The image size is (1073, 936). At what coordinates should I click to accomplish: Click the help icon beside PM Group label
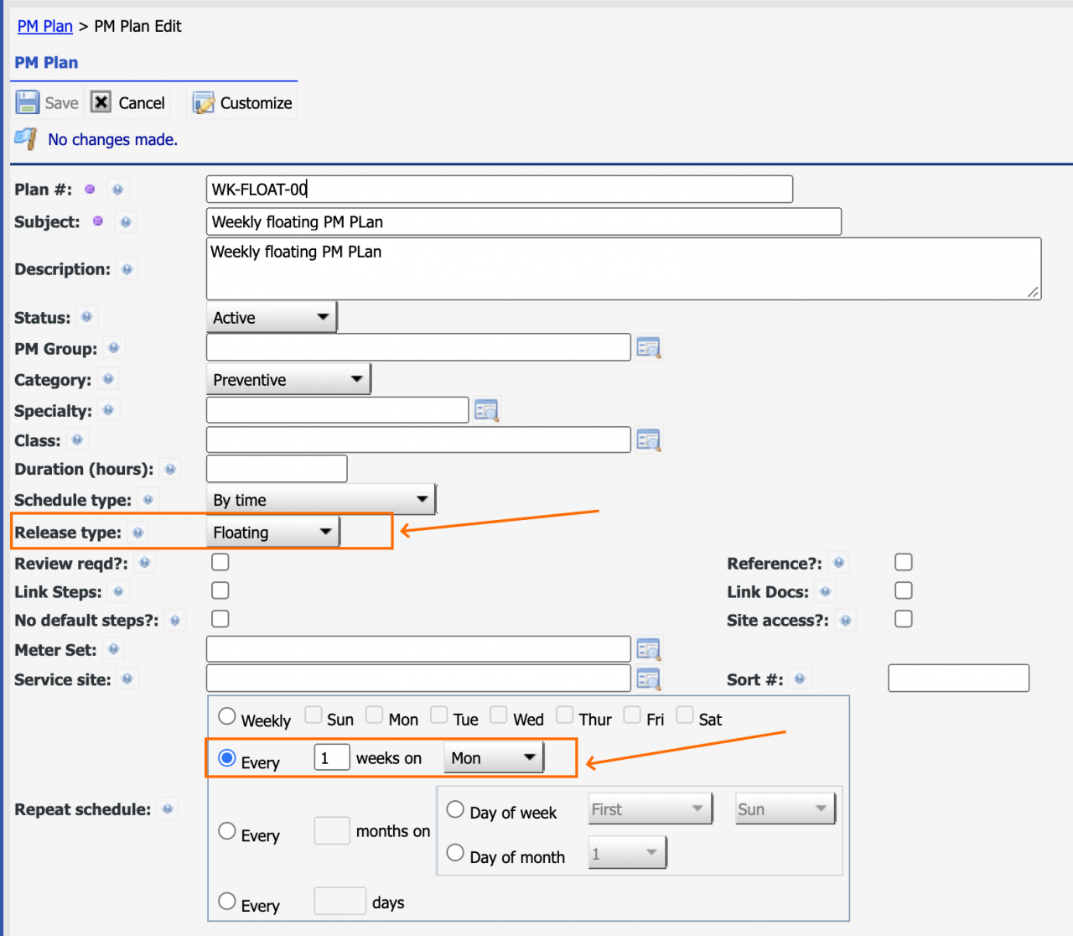click(114, 347)
